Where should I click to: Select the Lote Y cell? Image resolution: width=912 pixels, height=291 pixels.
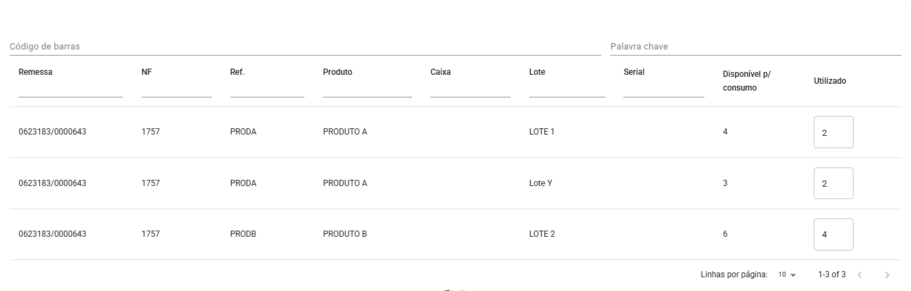(541, 183)
